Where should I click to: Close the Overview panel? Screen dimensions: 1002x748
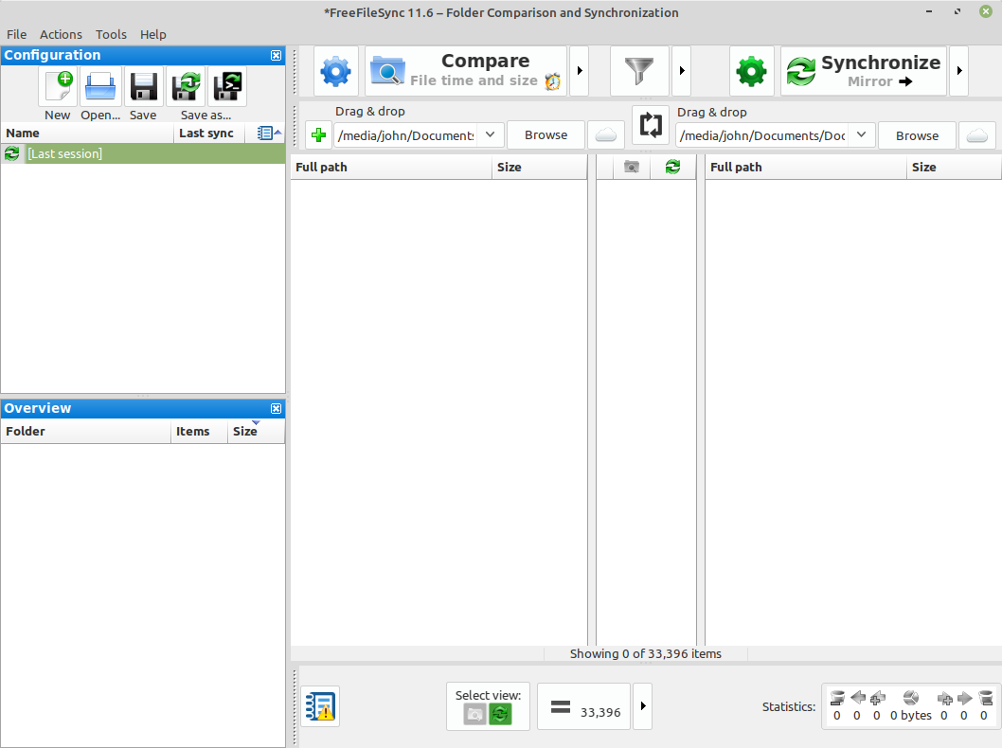pyautogui.click(x=276, y=409)
